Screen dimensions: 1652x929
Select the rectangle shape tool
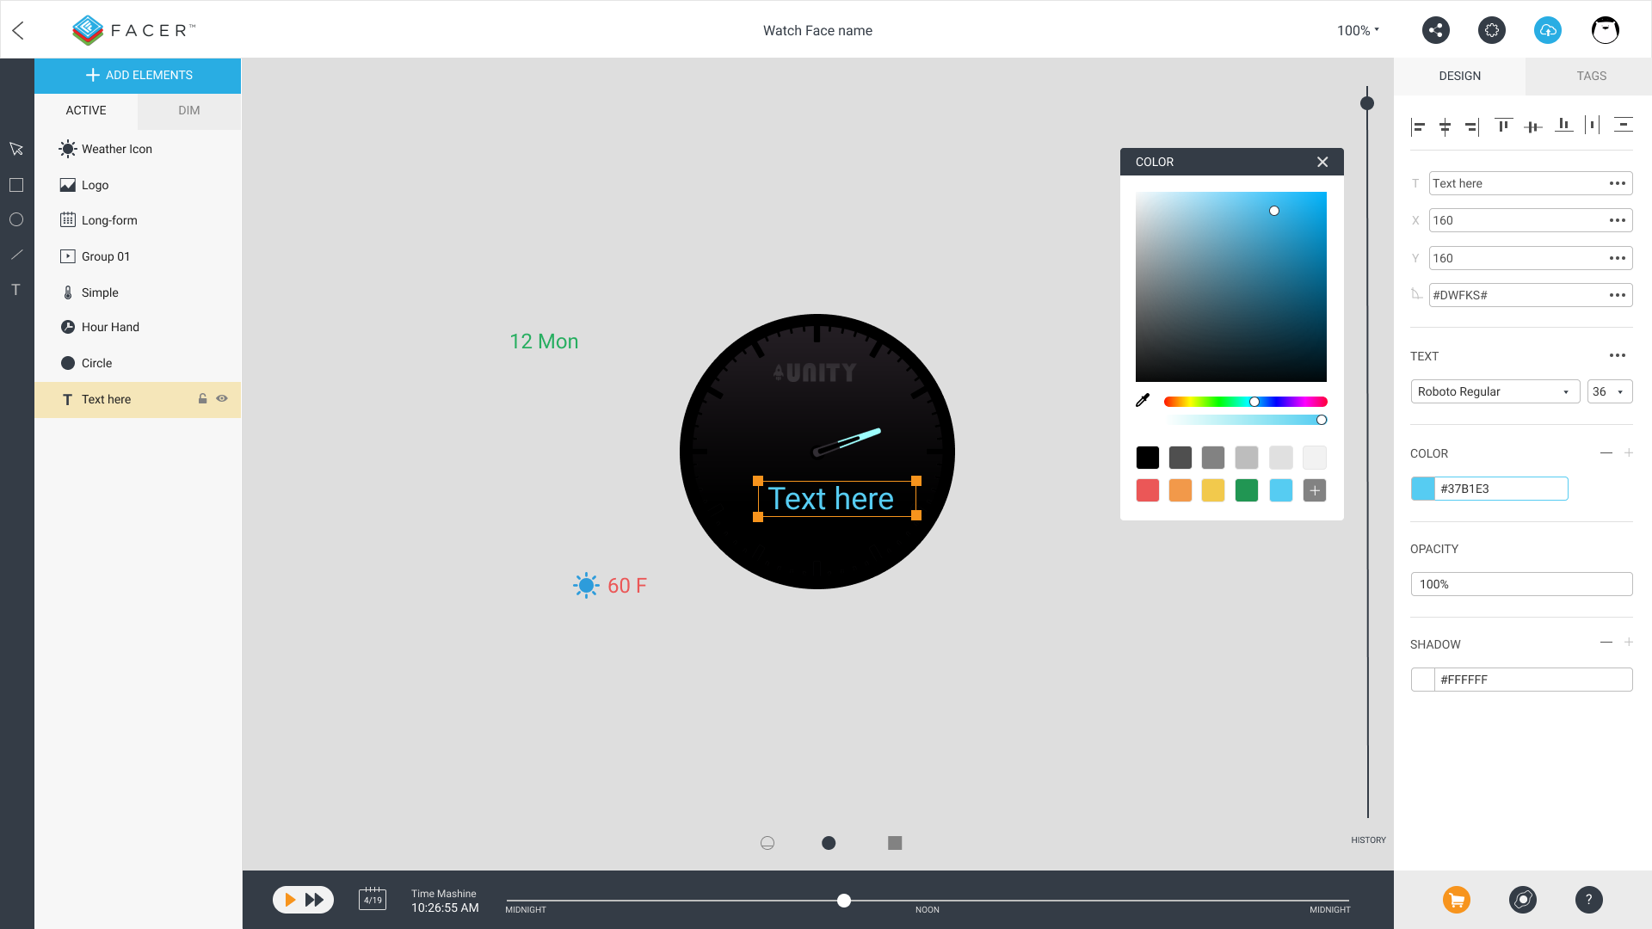pos(15,184)
